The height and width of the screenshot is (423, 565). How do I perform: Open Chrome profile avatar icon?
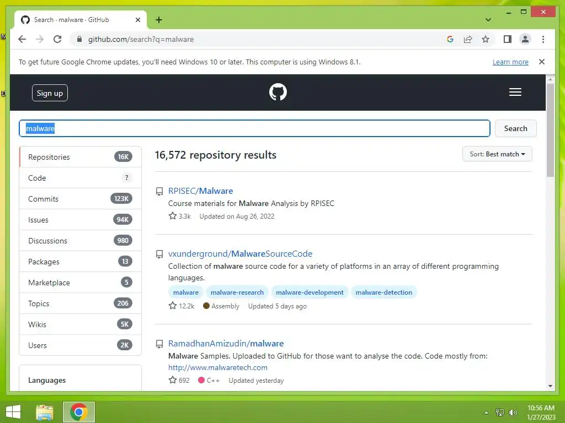[525, 39]
